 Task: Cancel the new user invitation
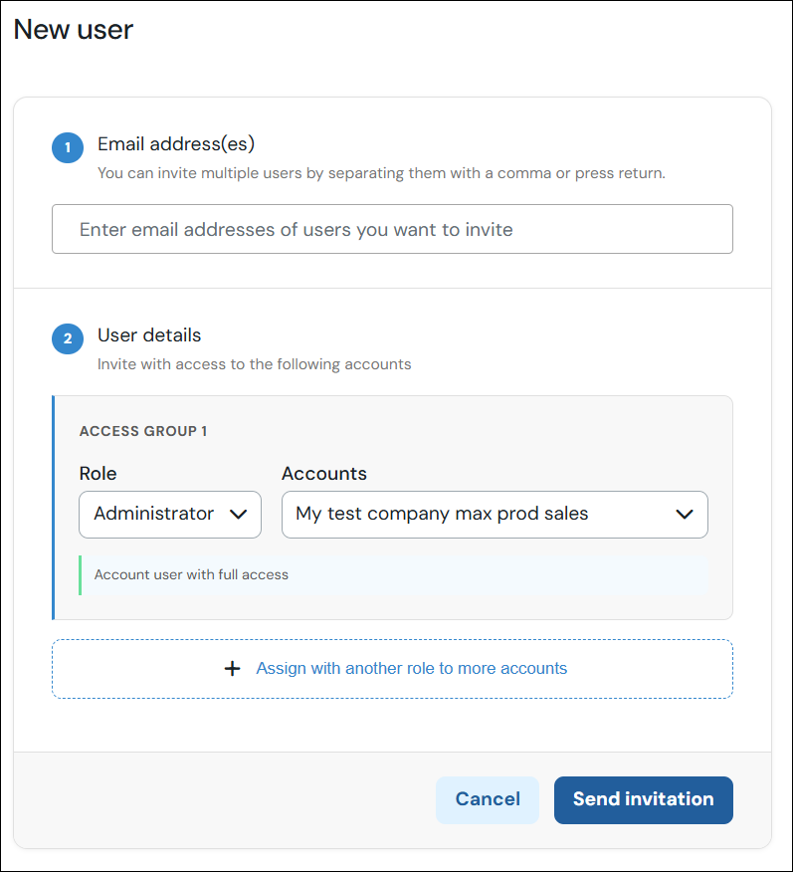pyautogui.click(x=488, y=799)
